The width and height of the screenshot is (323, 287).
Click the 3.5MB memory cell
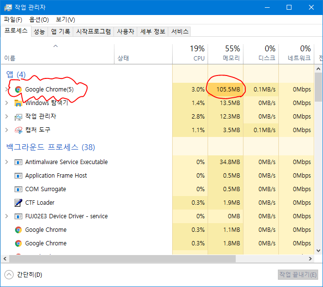(226, 130)
